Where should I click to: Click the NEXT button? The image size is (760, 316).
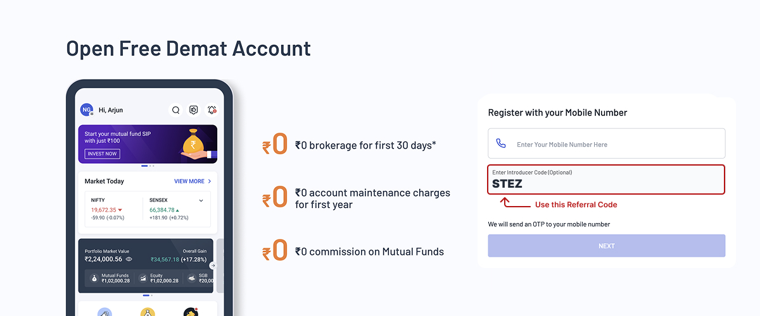click(606, 246)
